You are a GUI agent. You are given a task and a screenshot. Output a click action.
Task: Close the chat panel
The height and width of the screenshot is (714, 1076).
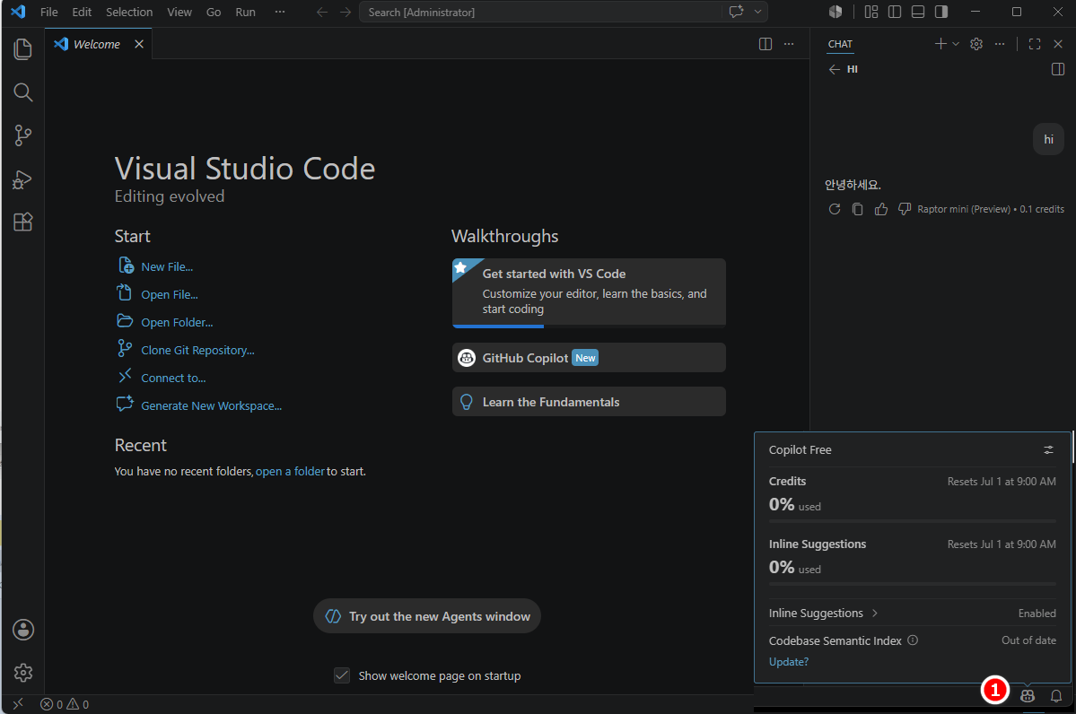point(1058,44)
